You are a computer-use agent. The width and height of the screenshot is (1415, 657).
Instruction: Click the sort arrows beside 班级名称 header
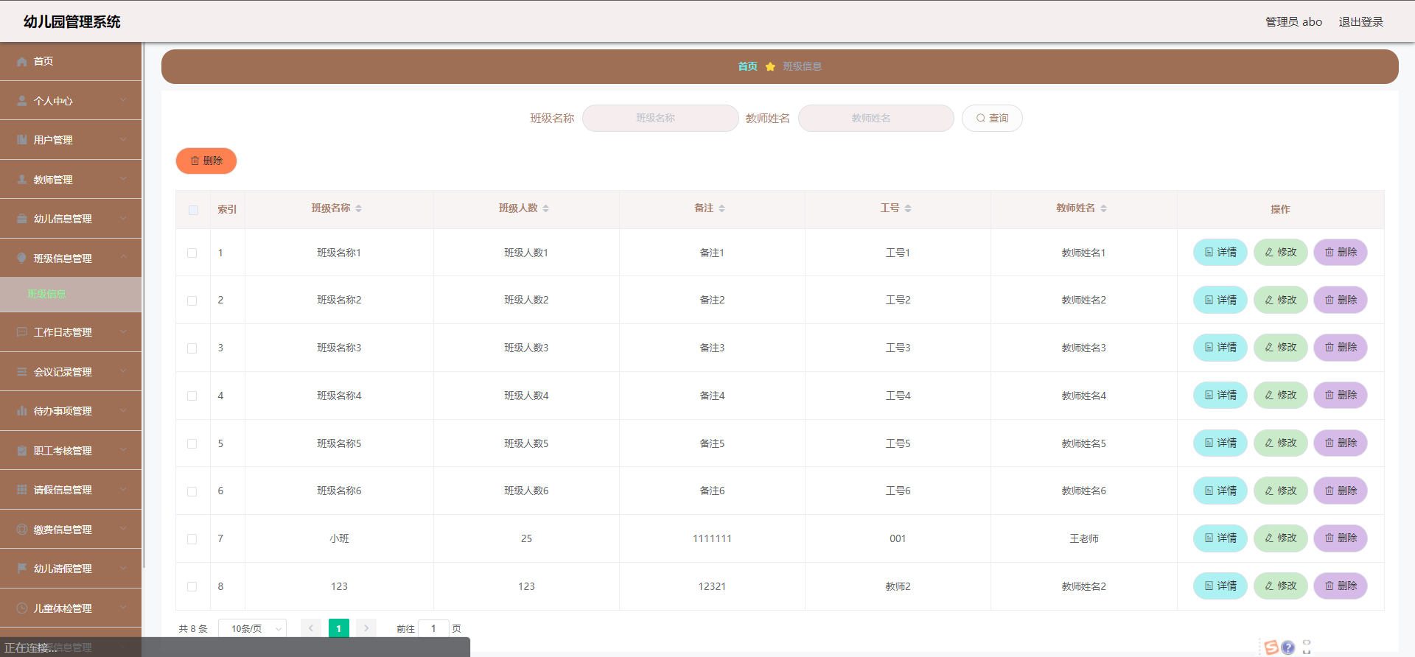pos(358,208)
